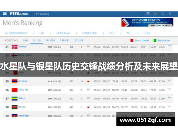Select the 101-150 positions tab

coord(50,40)
